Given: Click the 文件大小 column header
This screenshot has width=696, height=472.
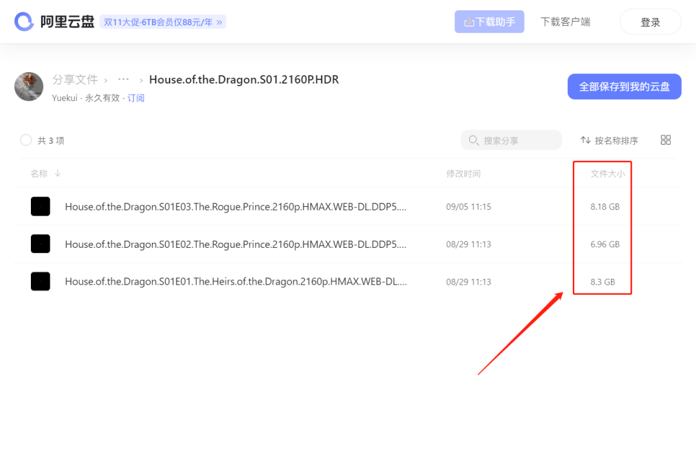Looking at the screenshot, I should click(608, 173).
